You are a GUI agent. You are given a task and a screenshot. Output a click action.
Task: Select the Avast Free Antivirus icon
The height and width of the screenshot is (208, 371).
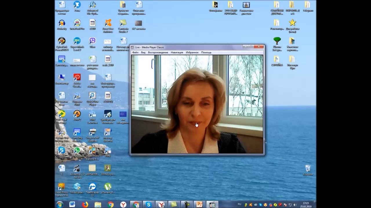108,26
